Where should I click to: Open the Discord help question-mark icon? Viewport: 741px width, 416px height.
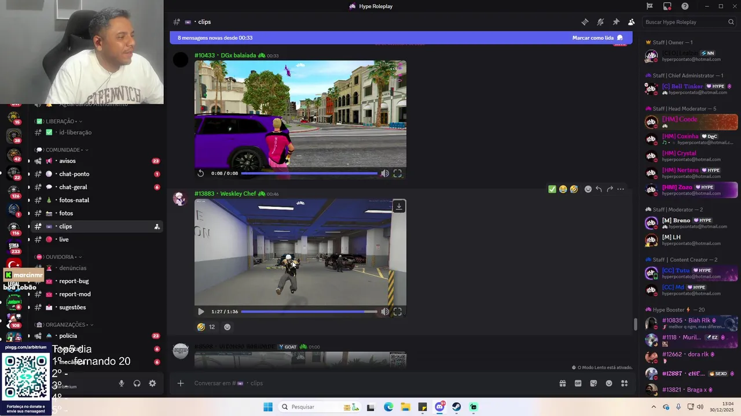coord(685,6)
